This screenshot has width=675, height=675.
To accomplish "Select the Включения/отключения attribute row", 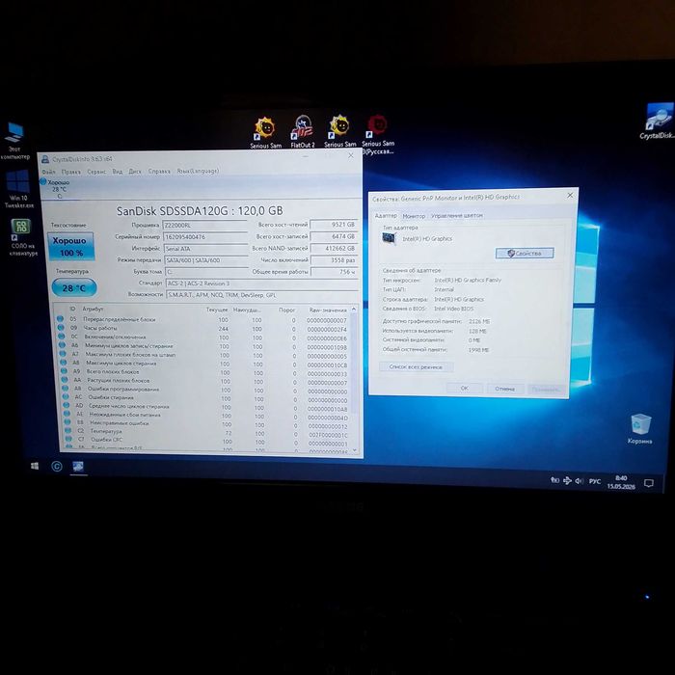I will point(202,337).
